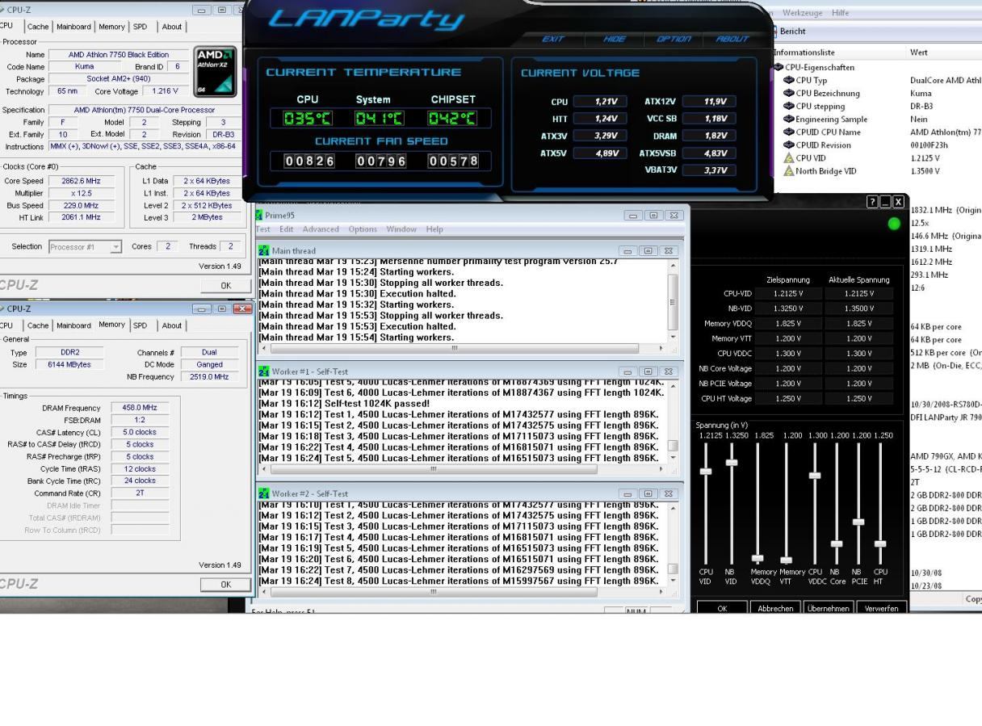Click the NB PCIE voltage slider handle
982x726 pixels.
[x=858, y=522]
